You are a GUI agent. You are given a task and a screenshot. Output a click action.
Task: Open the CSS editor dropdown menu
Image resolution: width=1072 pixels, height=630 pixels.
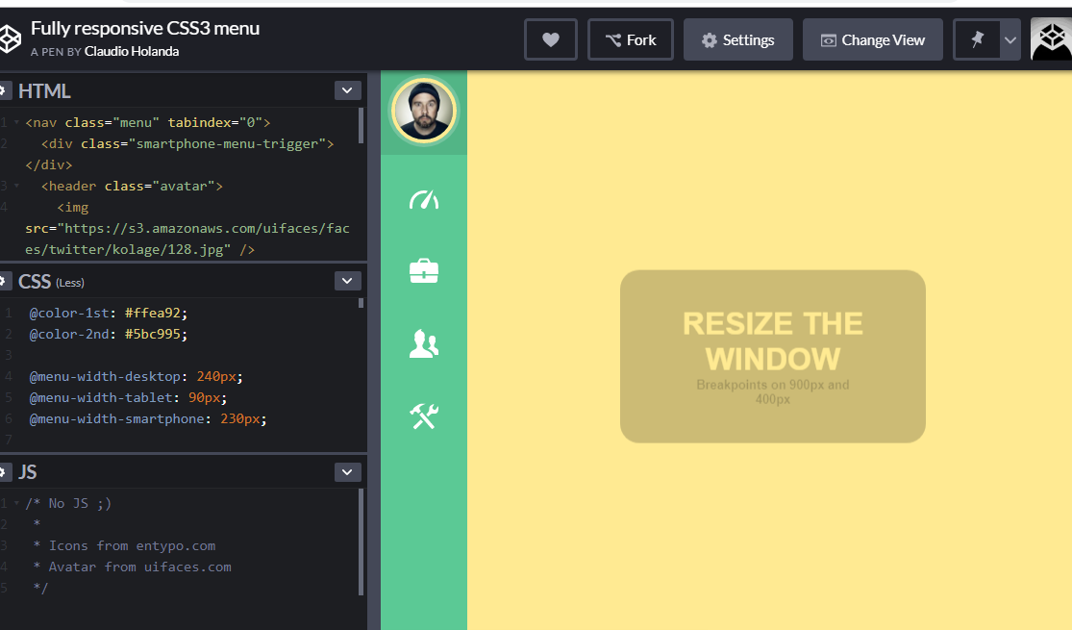click(347, 281)
